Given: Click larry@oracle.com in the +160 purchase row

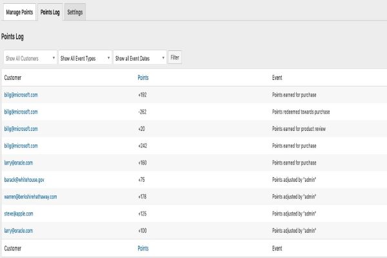Looking at the screenshot, I should (18, 163).
